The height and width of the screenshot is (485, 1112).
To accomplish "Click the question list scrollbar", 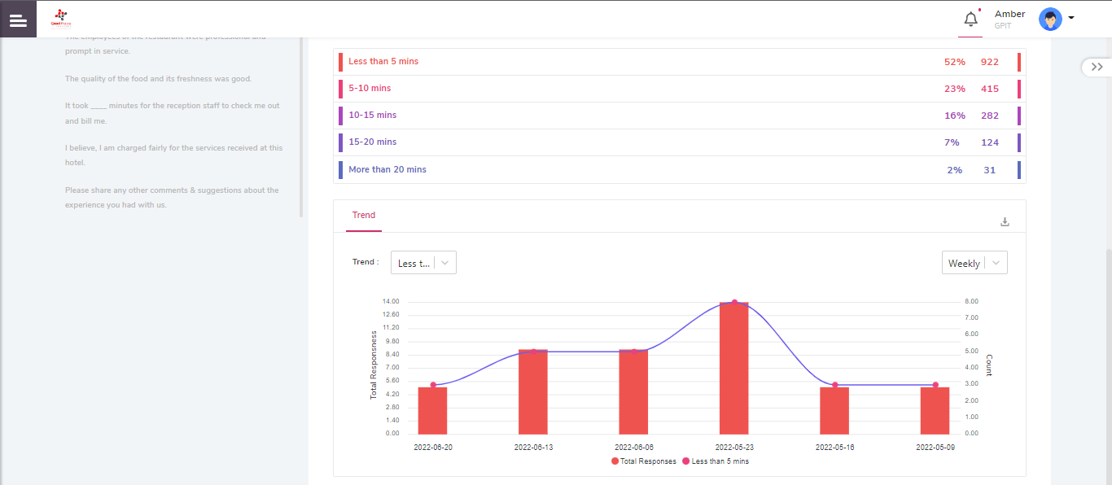I will click(301, 126).
